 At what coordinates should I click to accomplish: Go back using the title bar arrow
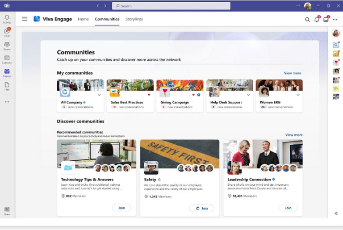click(x=98, y=6)
